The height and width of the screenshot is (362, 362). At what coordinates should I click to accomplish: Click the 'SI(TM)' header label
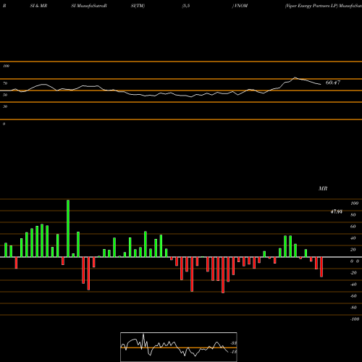click(138, 6)
